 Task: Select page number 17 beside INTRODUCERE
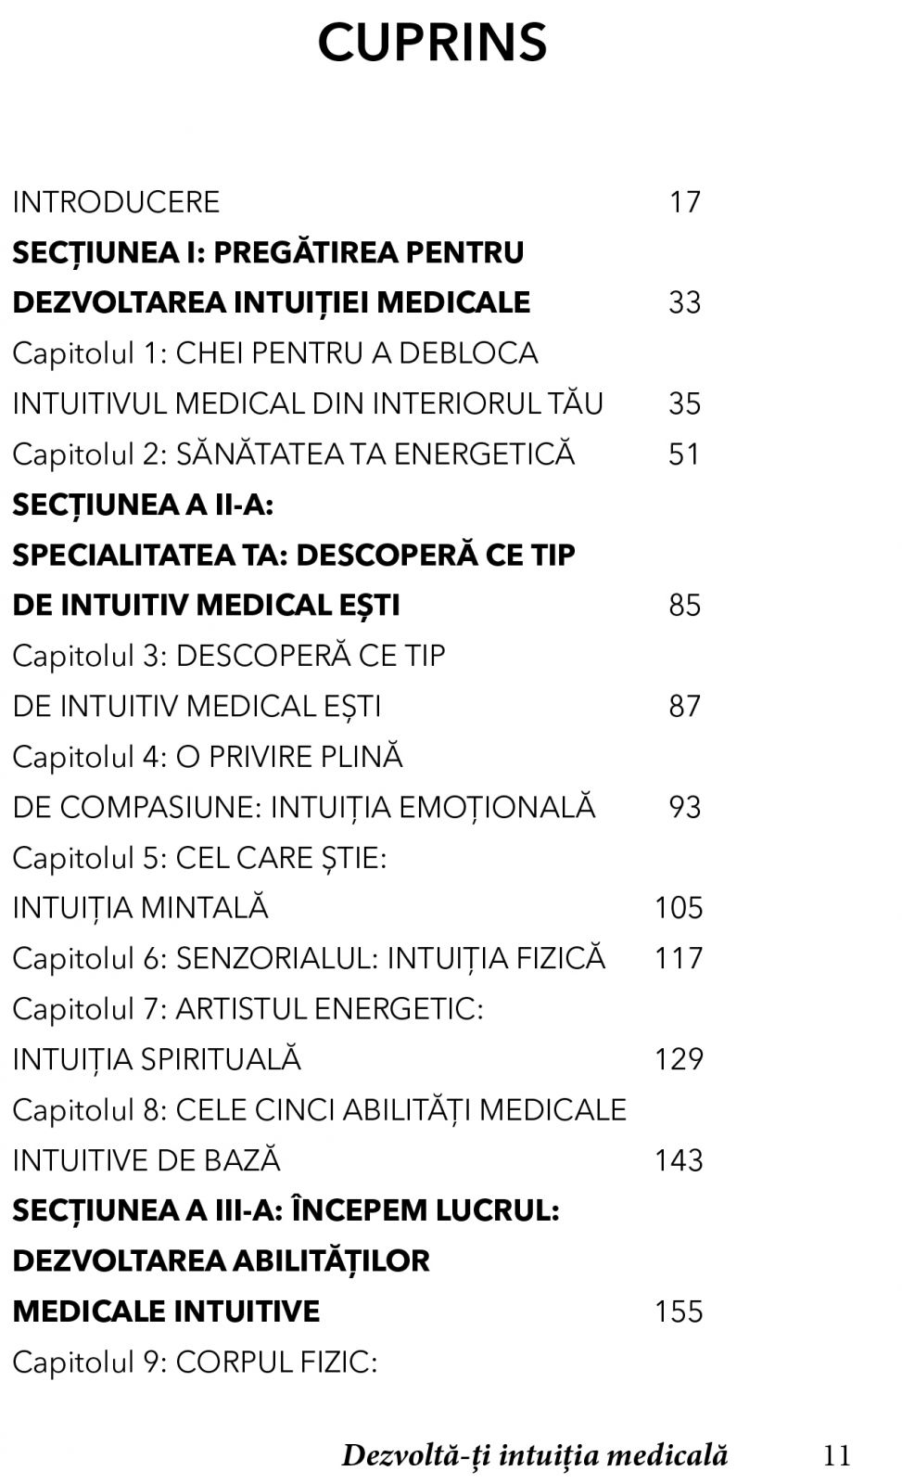[684, 202]
